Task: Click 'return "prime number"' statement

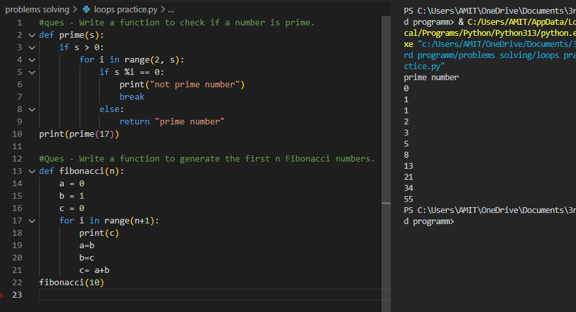Action: pyautogui.click(x=172, y=122)
